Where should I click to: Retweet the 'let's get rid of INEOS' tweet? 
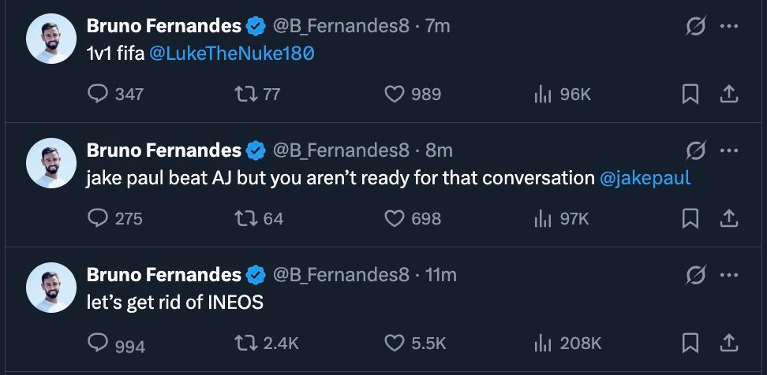tap(245, 343)
